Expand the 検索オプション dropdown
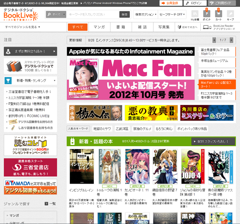The image size is (240, 224). coord(146,14)
